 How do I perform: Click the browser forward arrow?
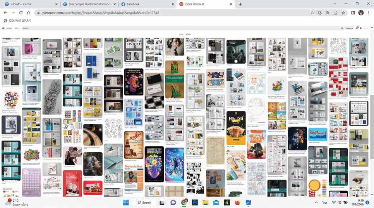13,13
